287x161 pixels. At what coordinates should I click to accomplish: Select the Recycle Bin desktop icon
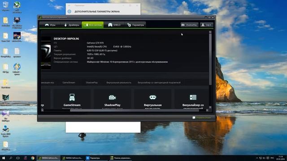click(6, 6)
